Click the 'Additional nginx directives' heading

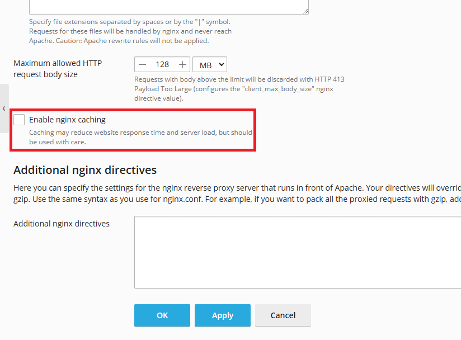click(85, 170)
